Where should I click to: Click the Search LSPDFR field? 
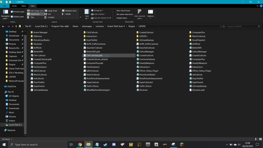pyautogui.click(x=244, y=26)
